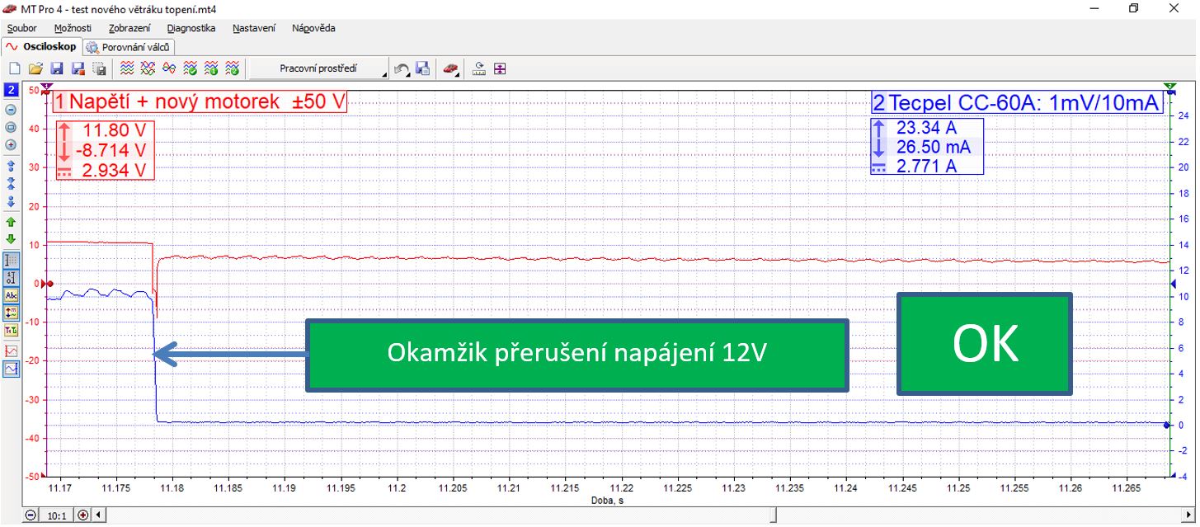Image resolution: width=1200 pixels, height=527 pixels.
Task: Click the crossed waveforms toolbar icon
Action: click(148, 69)
